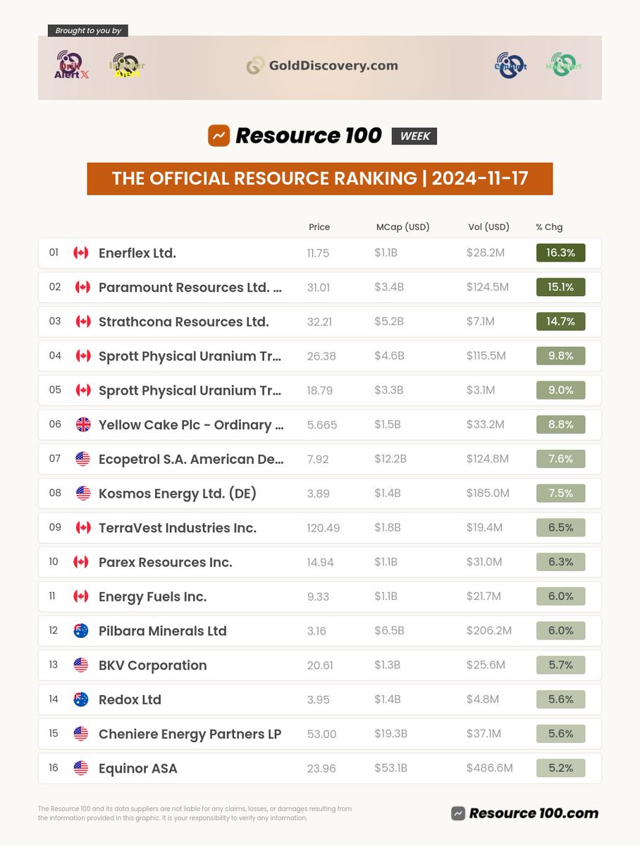640x846 pixels.
Task: Click the Canadian flag beside Enerflex Ltd.
Action: click(81, 253)
